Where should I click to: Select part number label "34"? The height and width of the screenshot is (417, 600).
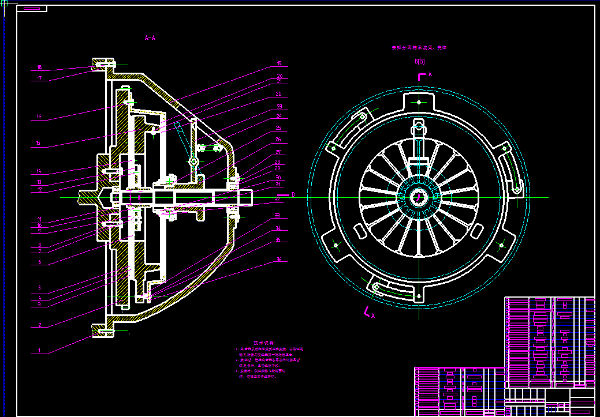click(x=278, y=228)
